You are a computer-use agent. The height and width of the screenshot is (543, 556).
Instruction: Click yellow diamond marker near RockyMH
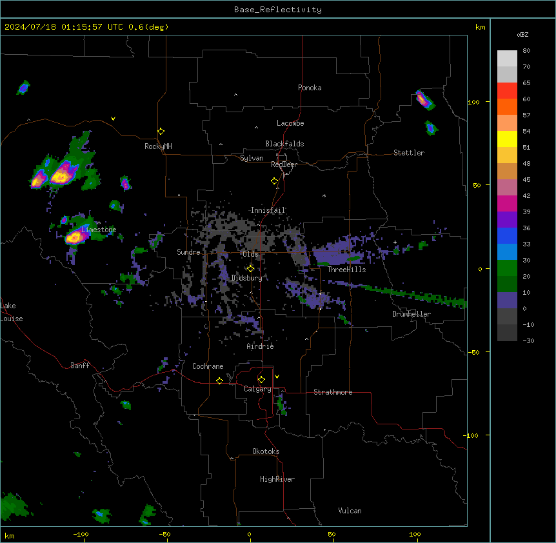[x=161, y=132]
